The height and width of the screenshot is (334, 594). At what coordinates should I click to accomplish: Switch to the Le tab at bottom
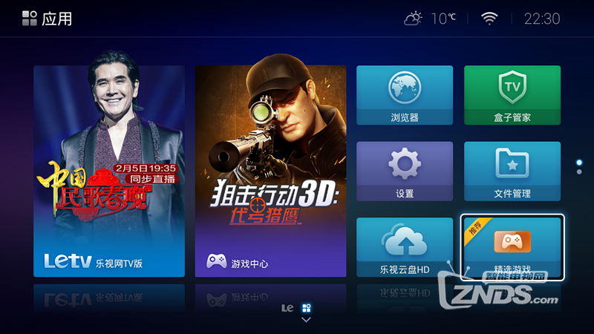(x=287, y=308)
